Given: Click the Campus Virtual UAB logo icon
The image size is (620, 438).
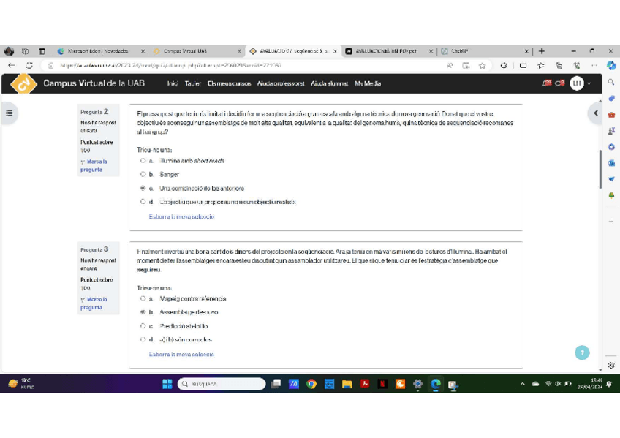Looking at the screenshot, I should coord(24,83).
